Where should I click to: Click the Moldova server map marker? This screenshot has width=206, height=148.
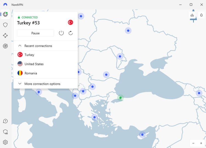(x=120, y=56)
